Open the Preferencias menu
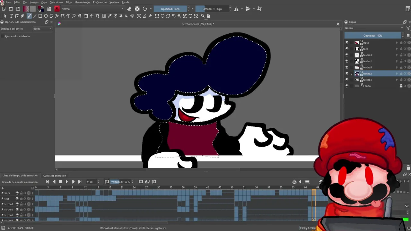This screenshot has height=231, width=411. tap(100, 2)
